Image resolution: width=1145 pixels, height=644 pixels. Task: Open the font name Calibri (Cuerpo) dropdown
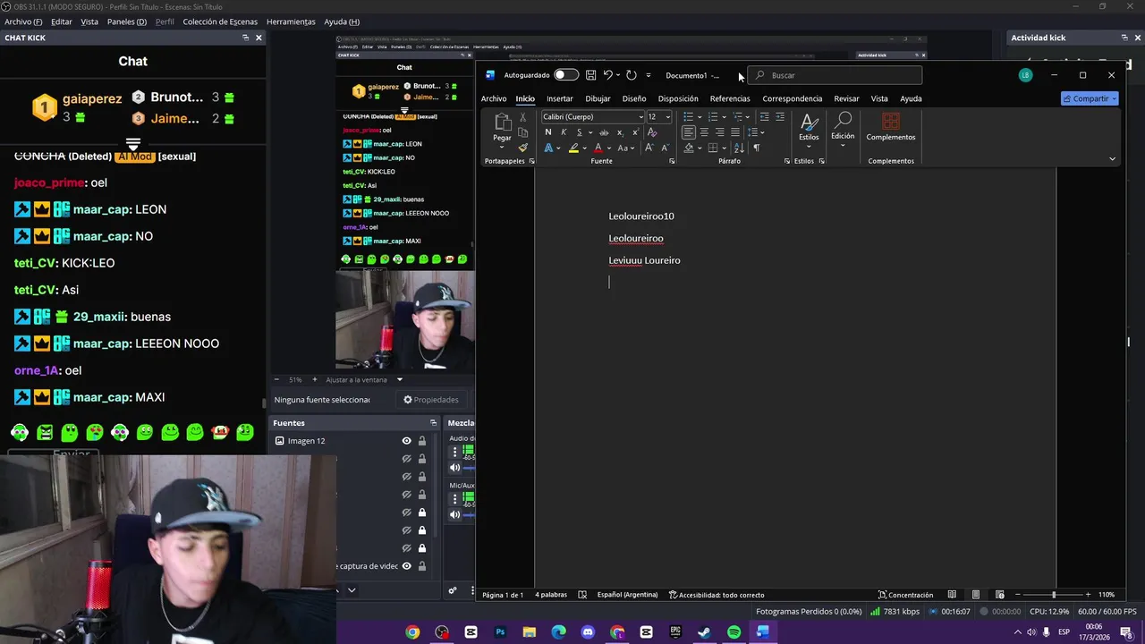pyautogui.click(x=640, y=117)
